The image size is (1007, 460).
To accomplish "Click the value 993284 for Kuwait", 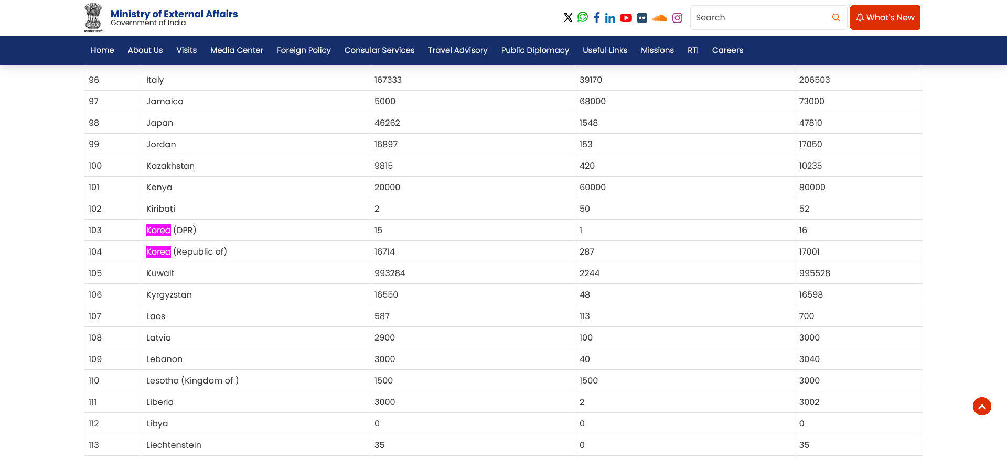I will tap(390, 273).
